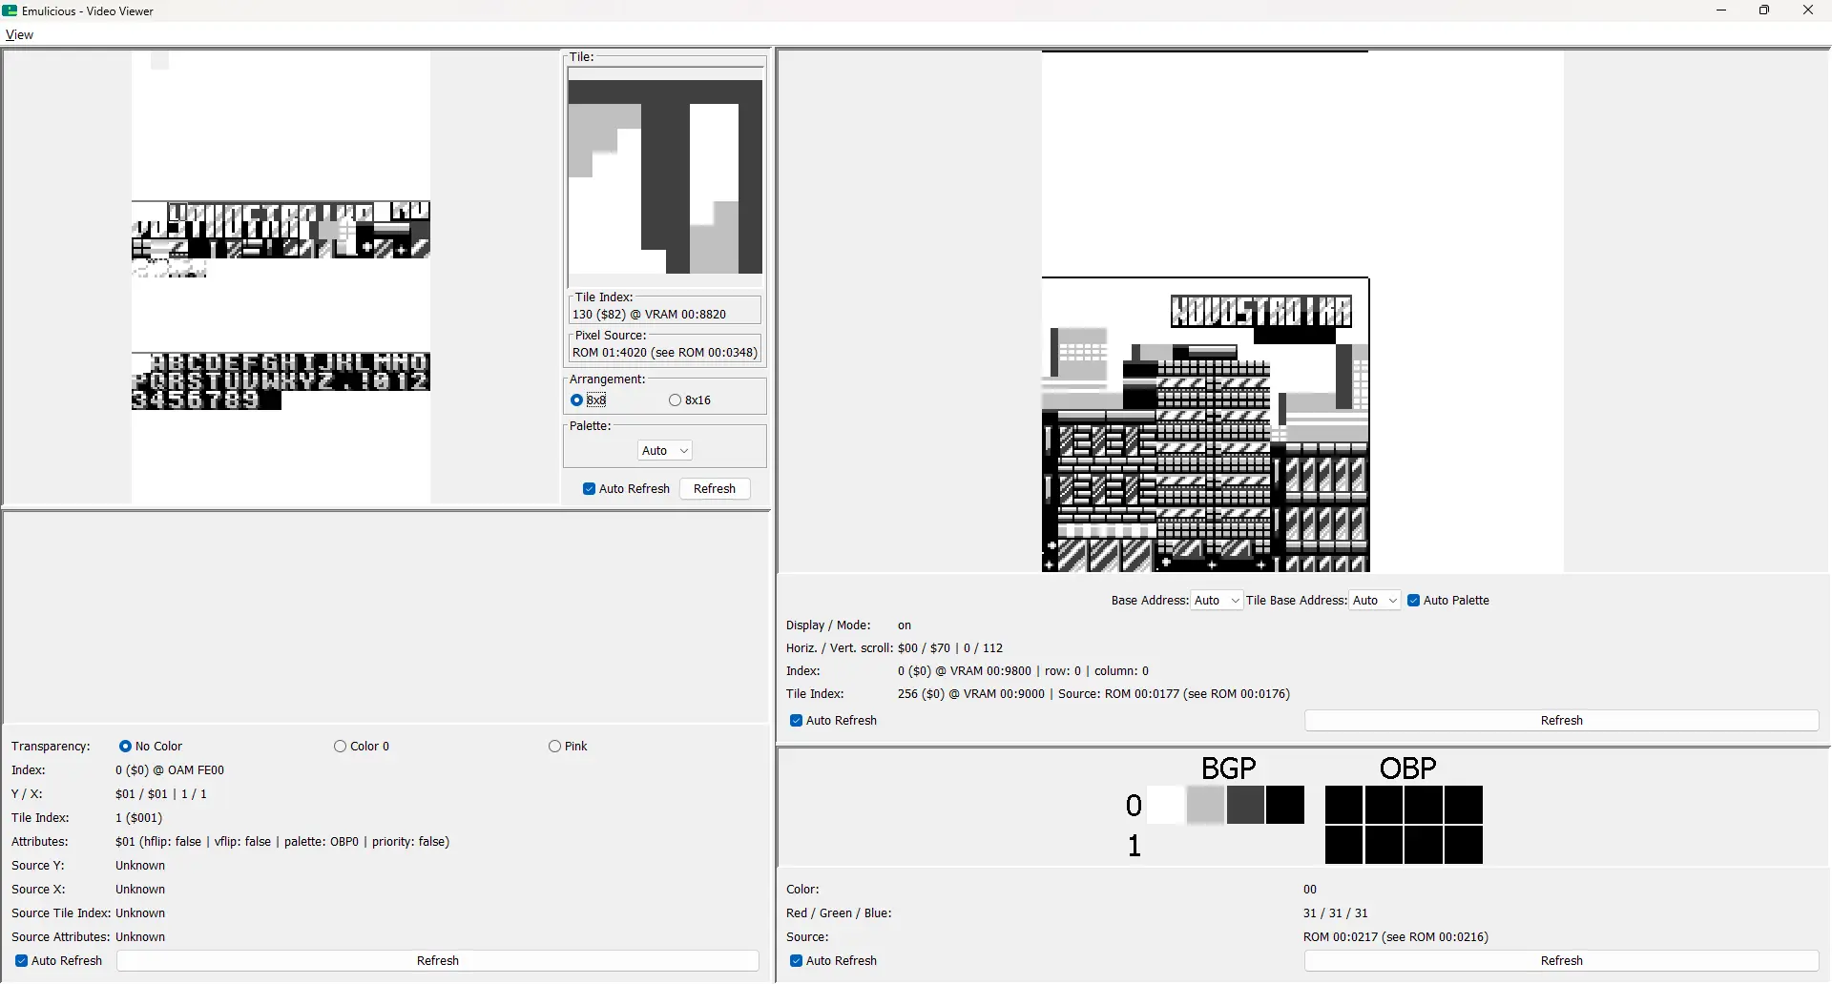Viewport: 1832px width, 984px height.
Task: Pick the light gray BGP color swatch
Action: click(1205, 806)
